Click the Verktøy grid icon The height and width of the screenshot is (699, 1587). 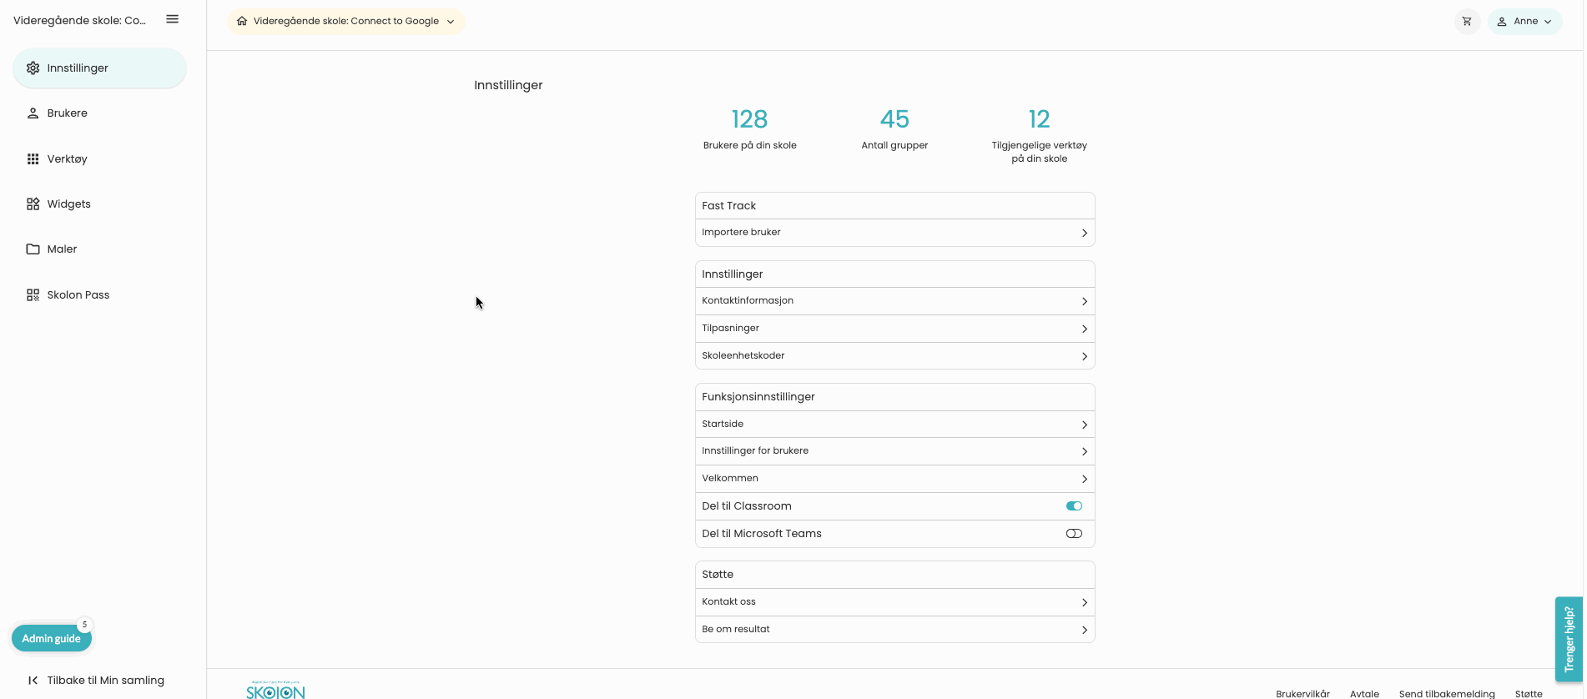[x=33, y=158]
